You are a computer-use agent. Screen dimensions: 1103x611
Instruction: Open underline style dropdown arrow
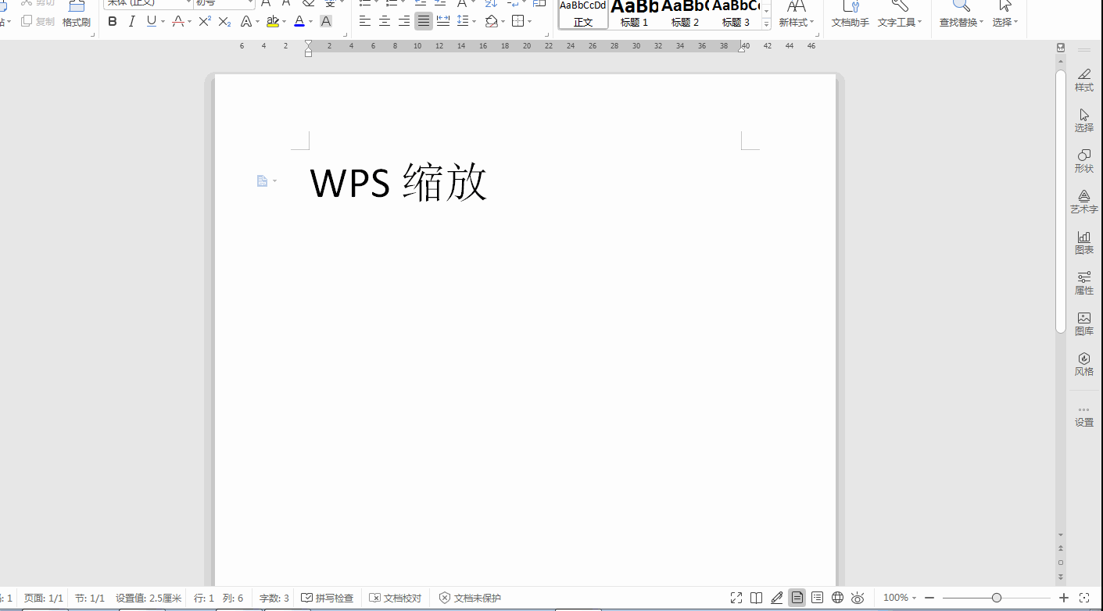[163, 22]
